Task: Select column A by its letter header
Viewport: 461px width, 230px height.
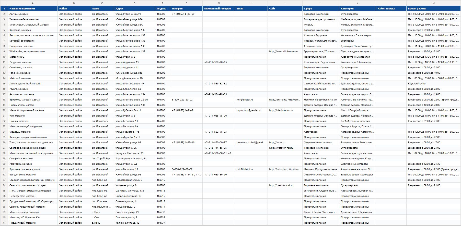Action: click(33, 3)
